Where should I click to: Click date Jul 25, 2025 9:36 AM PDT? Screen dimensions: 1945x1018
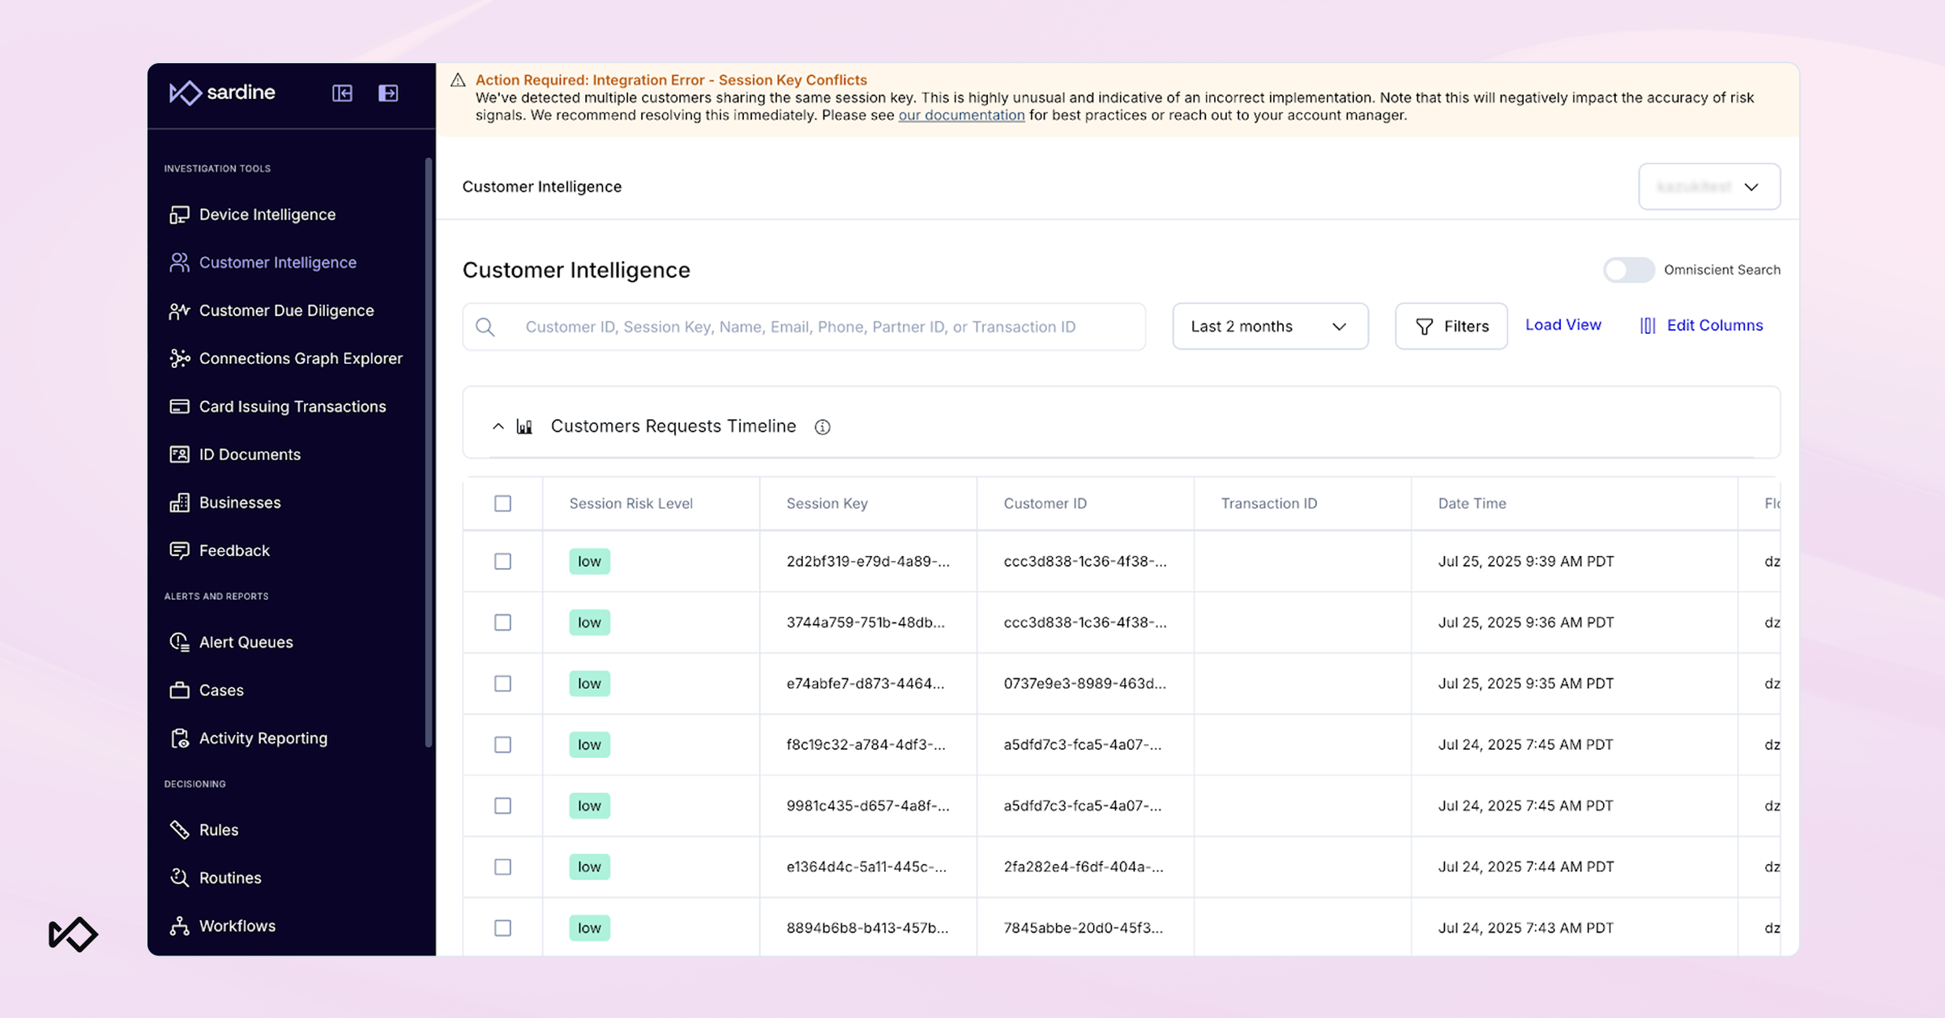[1526, 622]
